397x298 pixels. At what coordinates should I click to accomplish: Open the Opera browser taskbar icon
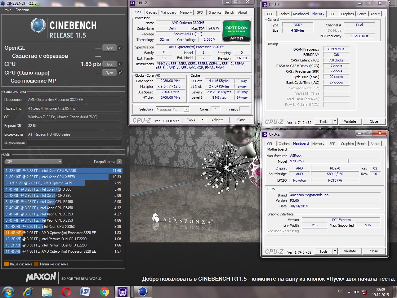tap(66, 292)
